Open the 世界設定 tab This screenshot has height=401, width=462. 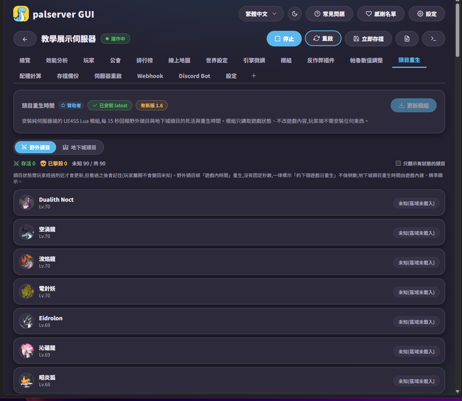click(x=216, y=60)
